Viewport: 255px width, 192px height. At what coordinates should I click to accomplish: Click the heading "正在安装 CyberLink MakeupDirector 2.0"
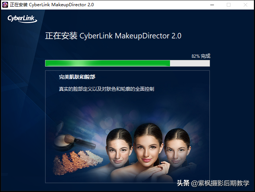tap(113, 36)
